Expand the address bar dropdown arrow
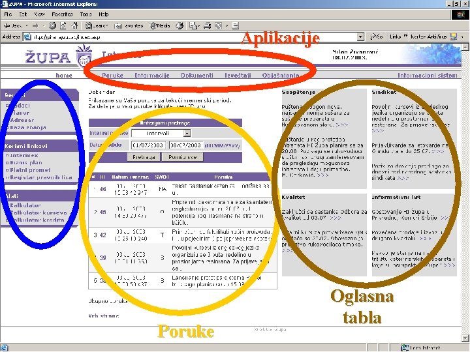470x352 pixels. [360, 37]
